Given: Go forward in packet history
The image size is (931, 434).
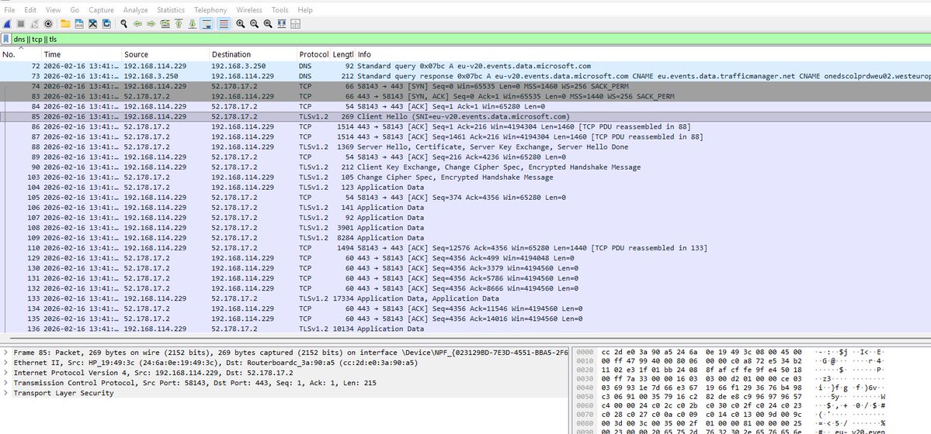Looking at the screenshot, I should [x=151, y=24].
